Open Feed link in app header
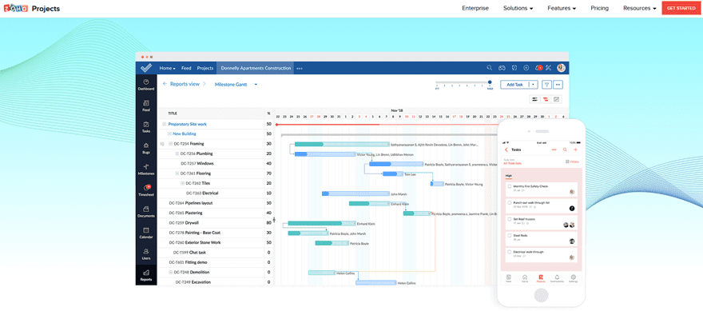The image size is (703, 311). (186, 68)
